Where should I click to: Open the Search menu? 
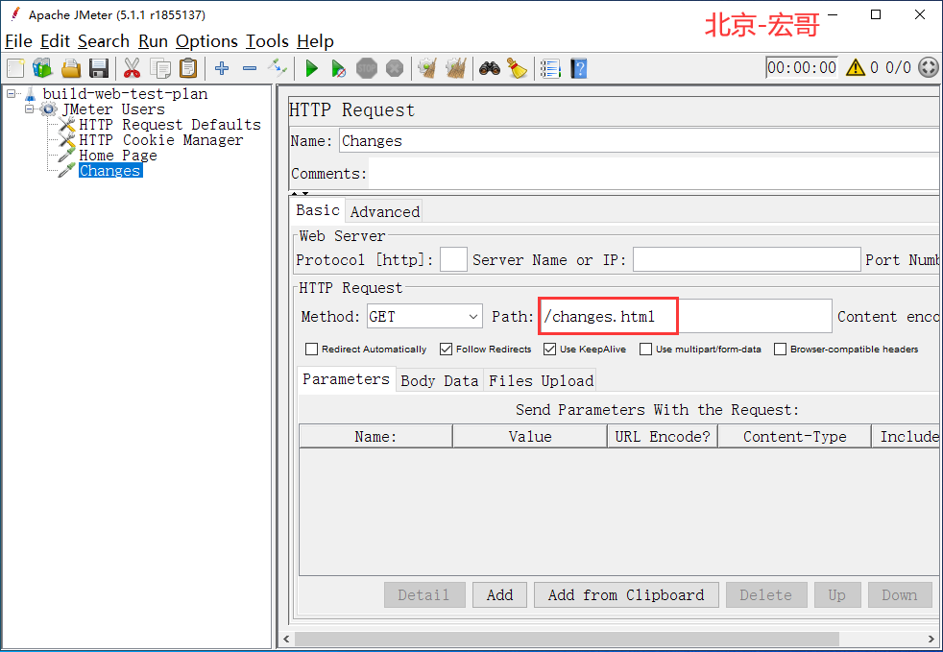coord(104,41)
